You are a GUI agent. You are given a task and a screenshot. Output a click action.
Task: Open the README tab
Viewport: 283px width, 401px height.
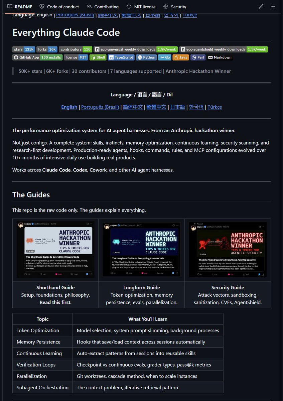pos(20,7)
